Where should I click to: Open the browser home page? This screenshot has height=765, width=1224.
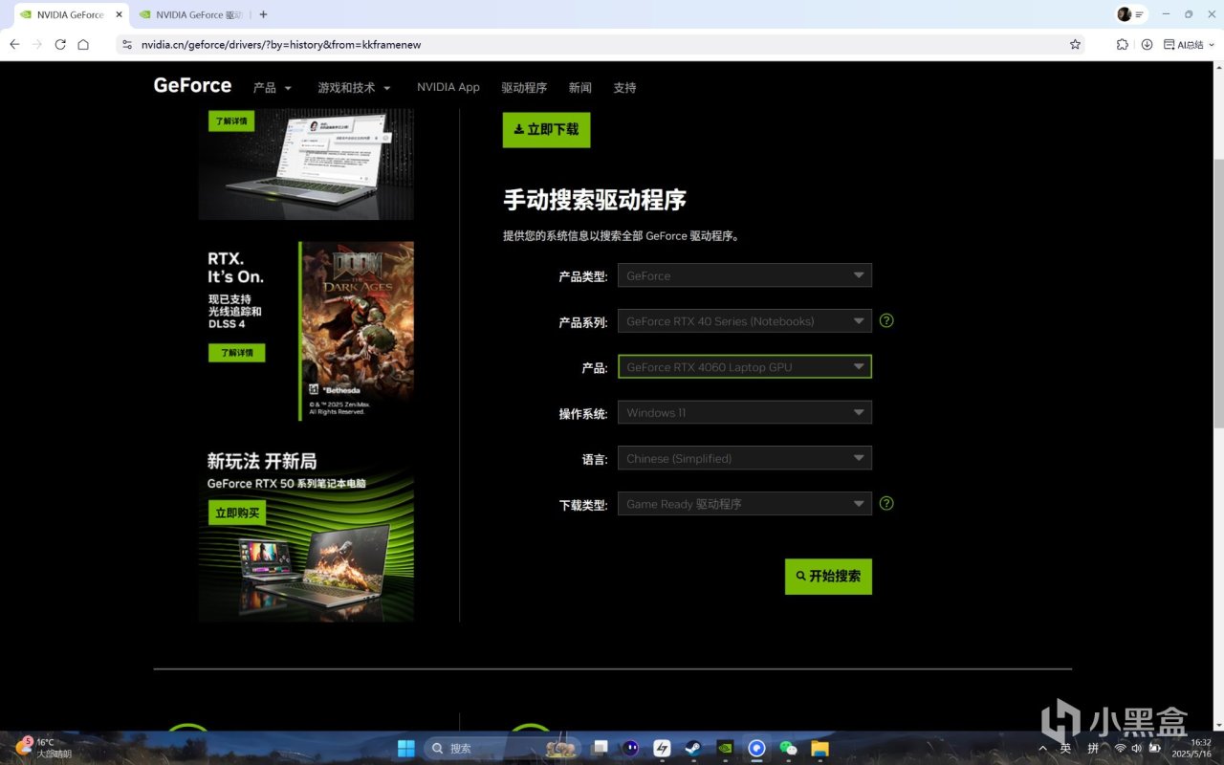(x=83, y=44)
